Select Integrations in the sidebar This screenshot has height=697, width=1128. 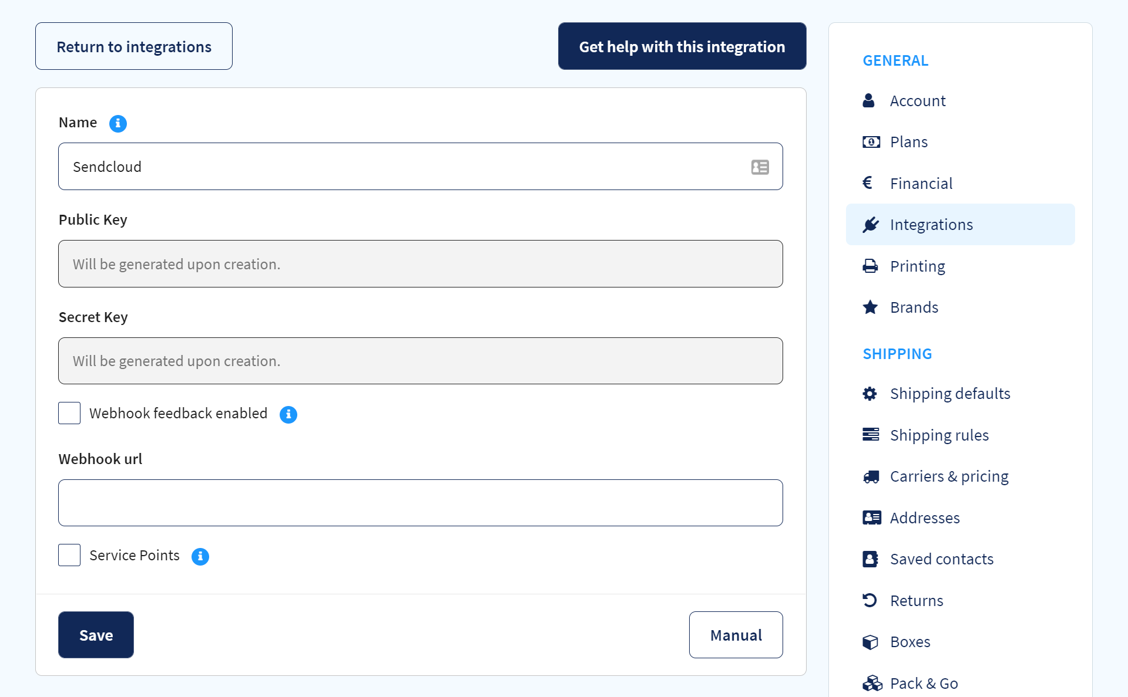click(x=960, y=225)
